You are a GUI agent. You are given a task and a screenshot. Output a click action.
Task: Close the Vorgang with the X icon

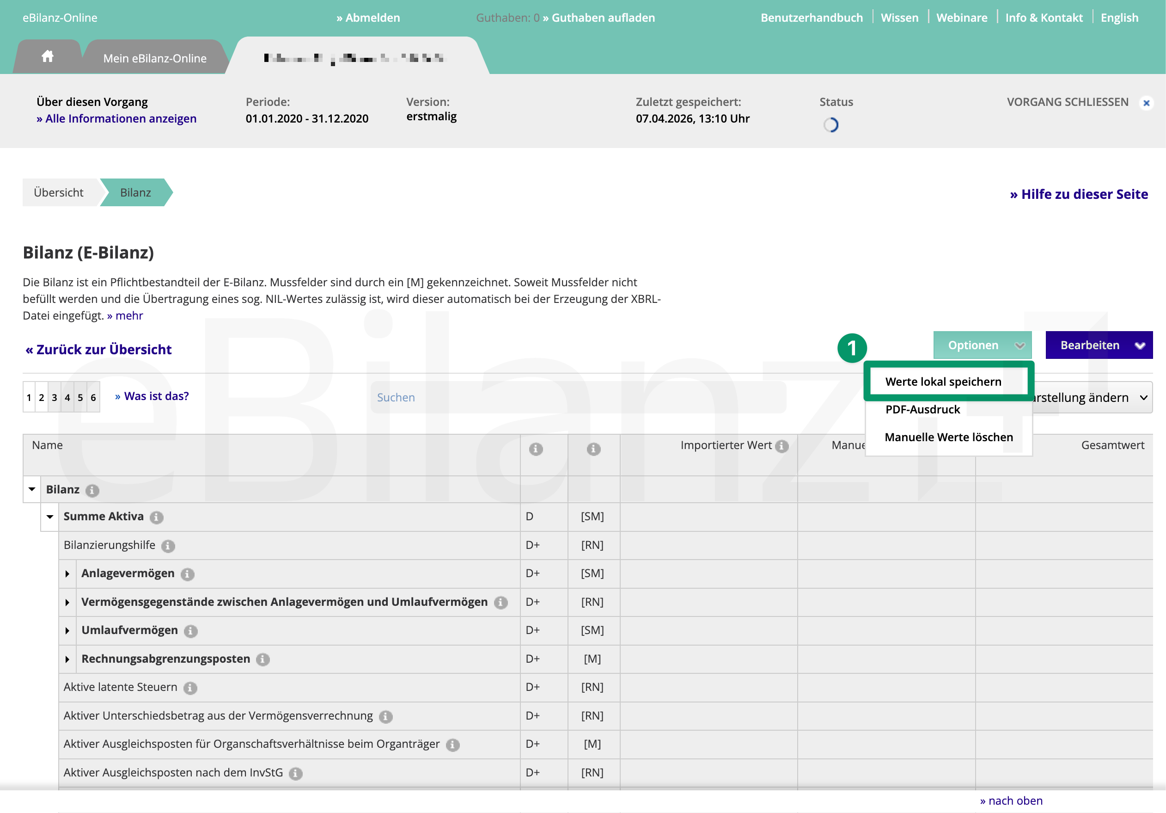(x=1146, y=103)
